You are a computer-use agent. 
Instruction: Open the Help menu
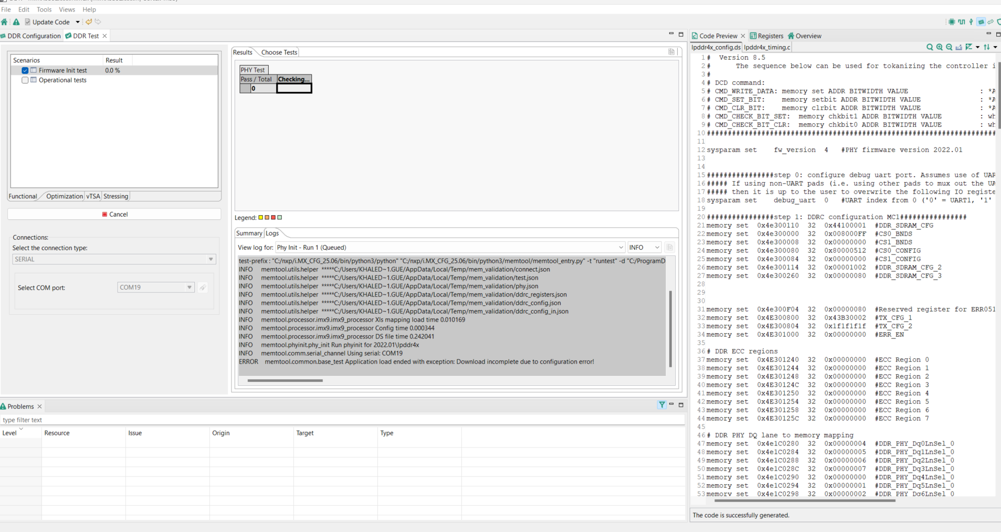pyautogui.click(x=89, y=9)
